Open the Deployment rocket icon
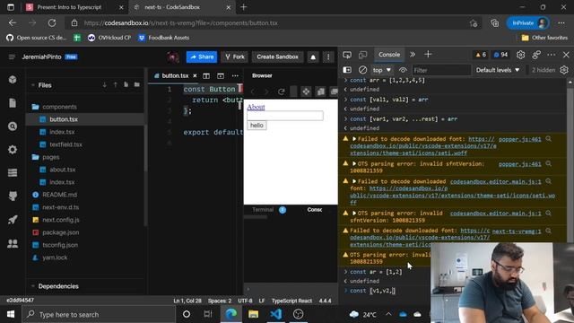The height and width of the screenshot is (323, 574). tap(13, 219)
